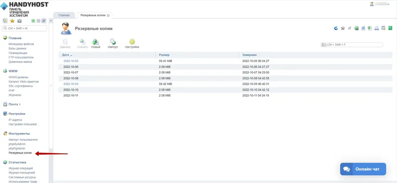Select backup row 2022-10-05
Image resolution: width=397 pixels, height=183 pixels.
(x=225, y=61)
